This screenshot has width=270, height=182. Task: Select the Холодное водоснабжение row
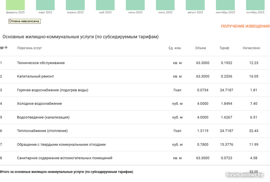tap(39, 104)
